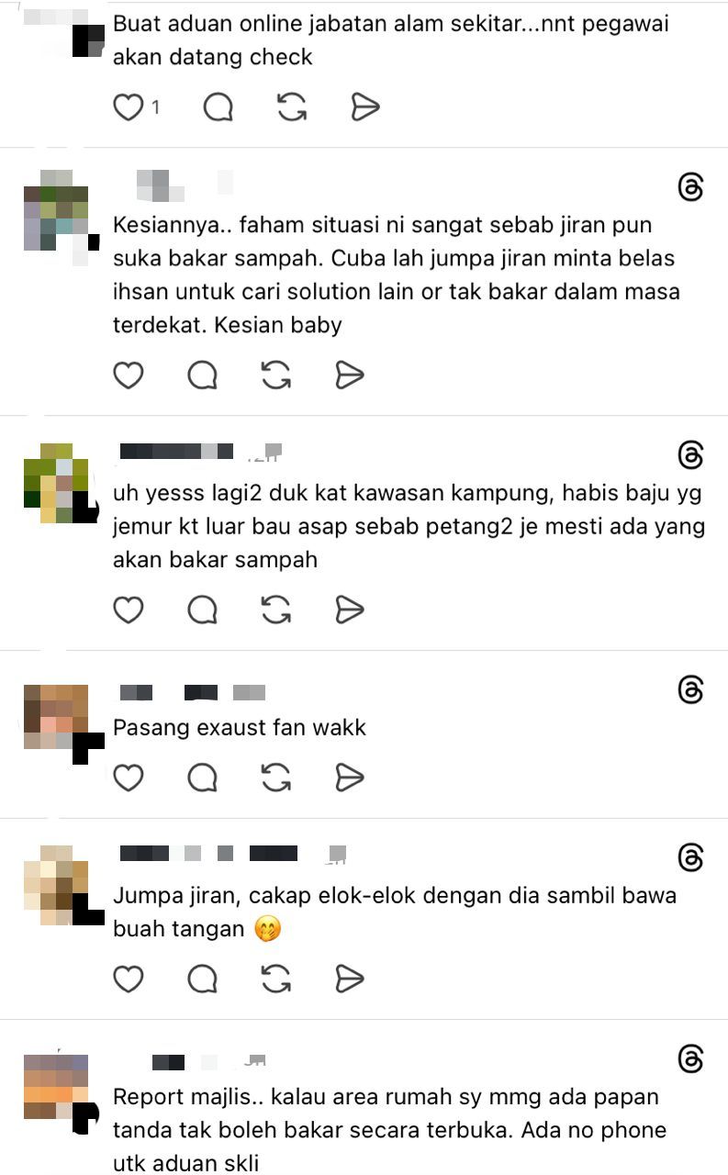Reply to 'Pasang exaust fan wakk' comment

pos(202,778)
